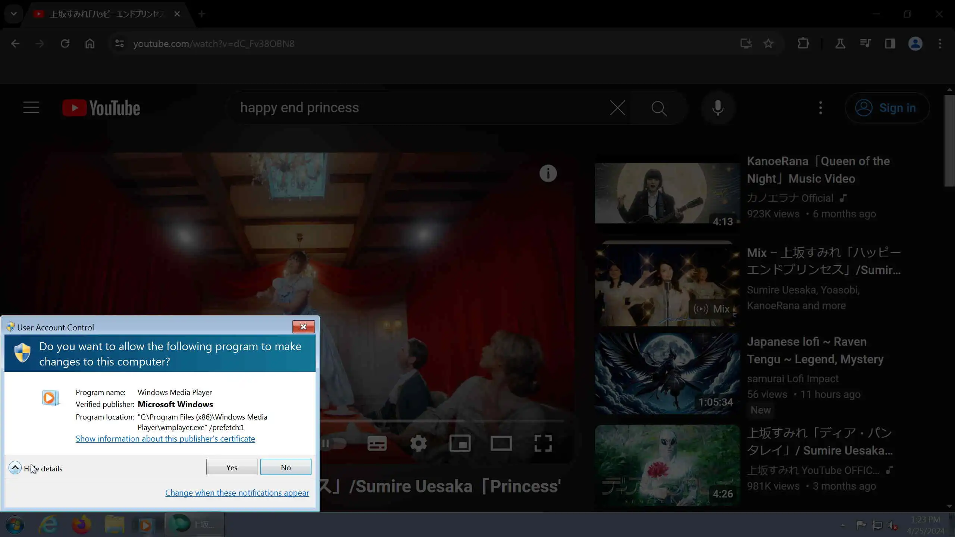
Task: Open video settings gear icon
Action: [x=418, y=443]
